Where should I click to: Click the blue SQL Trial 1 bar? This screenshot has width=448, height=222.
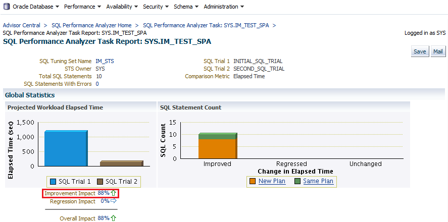coord(66,148)
